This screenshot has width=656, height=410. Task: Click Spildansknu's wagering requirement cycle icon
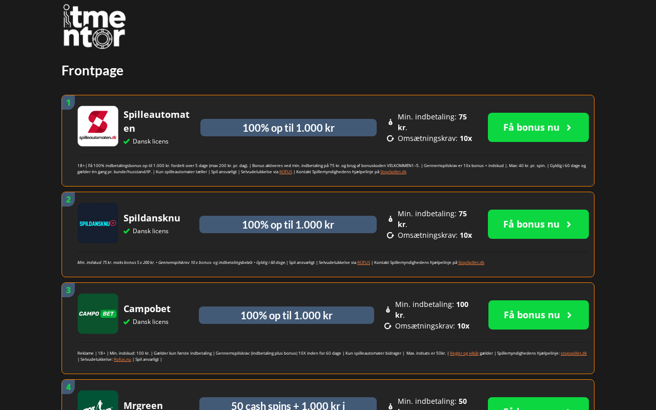(x=390, y=235)
